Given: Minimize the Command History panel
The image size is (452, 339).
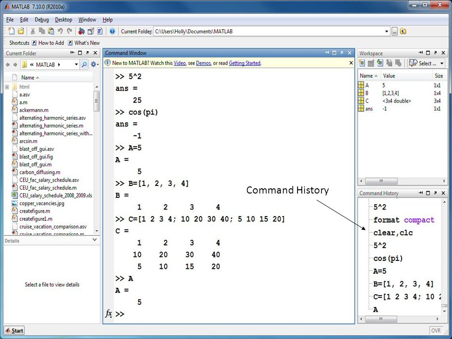Looking at the screenshot, I should [421, 193].
